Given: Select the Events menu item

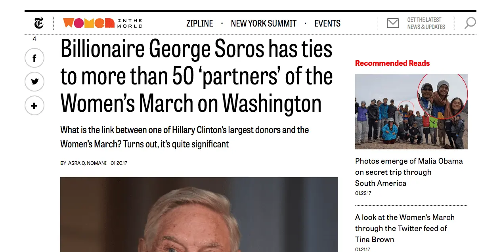Looking at the screenshot, I should pos(327,24).
